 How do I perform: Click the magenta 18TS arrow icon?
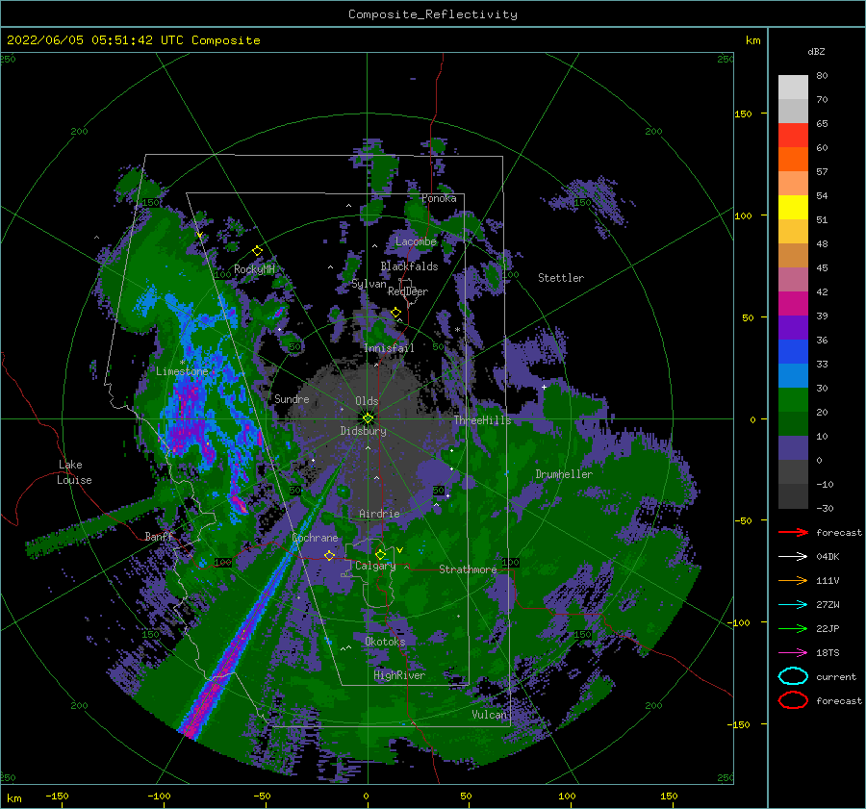(x=793, y=653)
